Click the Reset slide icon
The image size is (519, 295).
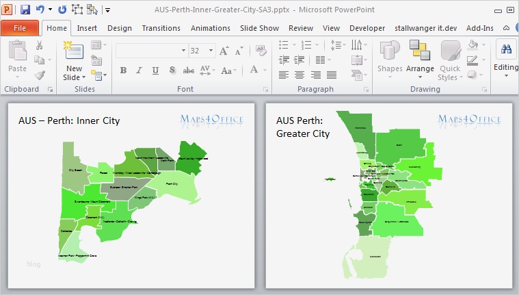[x=96, y=60]
